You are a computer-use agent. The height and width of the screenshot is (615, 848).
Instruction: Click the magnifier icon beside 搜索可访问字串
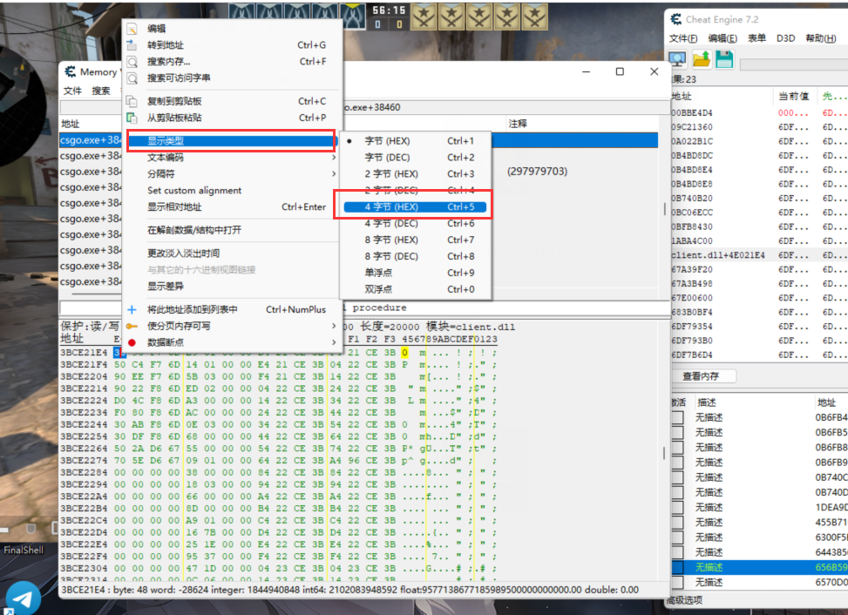pos(132,78)
